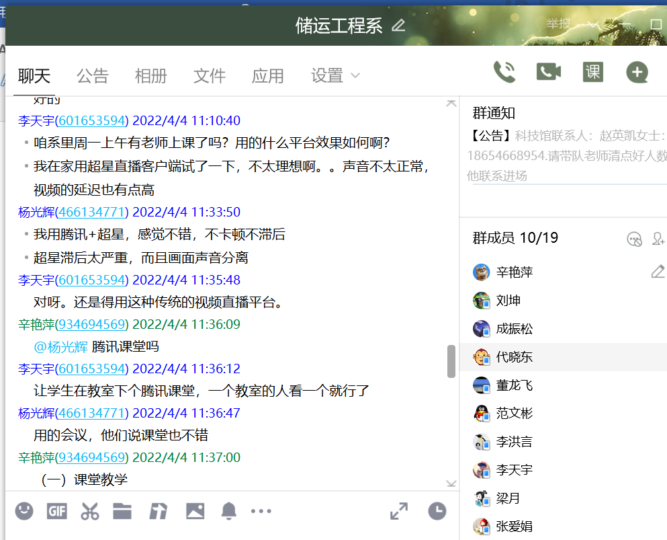Open the class (课) feature icon
This screenshot has height=540, width=667.
click(x=592, y=72)
